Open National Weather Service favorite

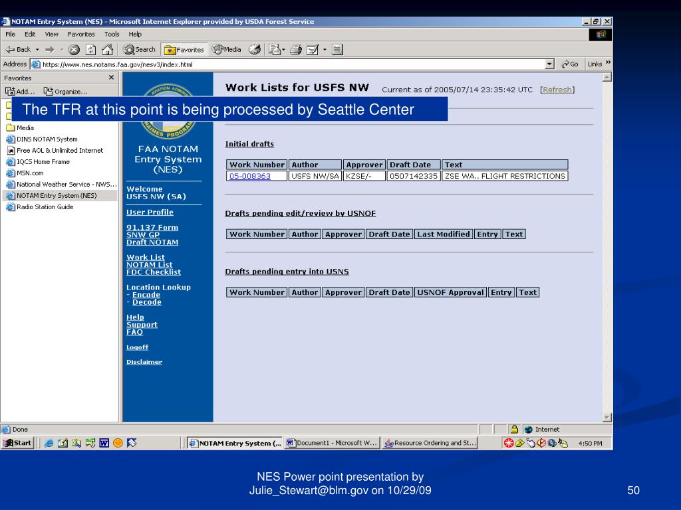coord(61,185)
